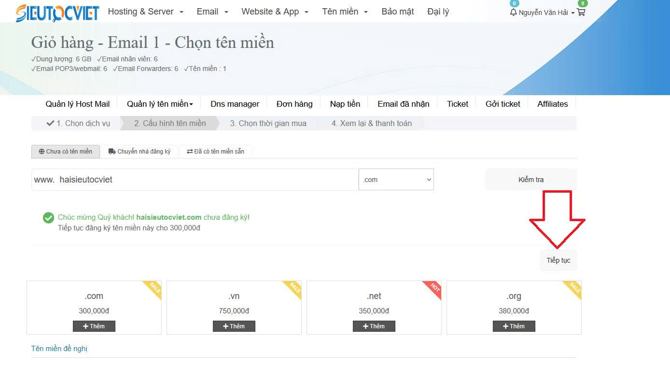Click the Tên miền đề nghị link
670x367 pixels.
pyautogui.click(x=59, y=349)
